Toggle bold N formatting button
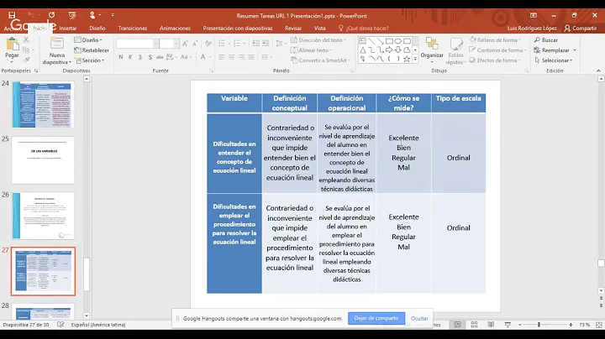Image resolution: width=605 pixels, height=339 pixels. tap(121, 57)
